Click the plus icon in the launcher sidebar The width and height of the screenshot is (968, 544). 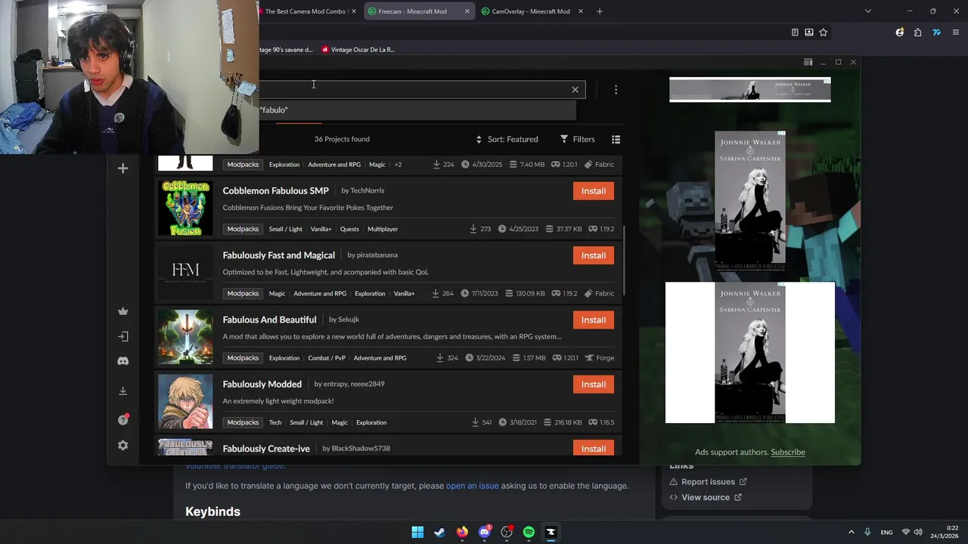tap(123, 168)
